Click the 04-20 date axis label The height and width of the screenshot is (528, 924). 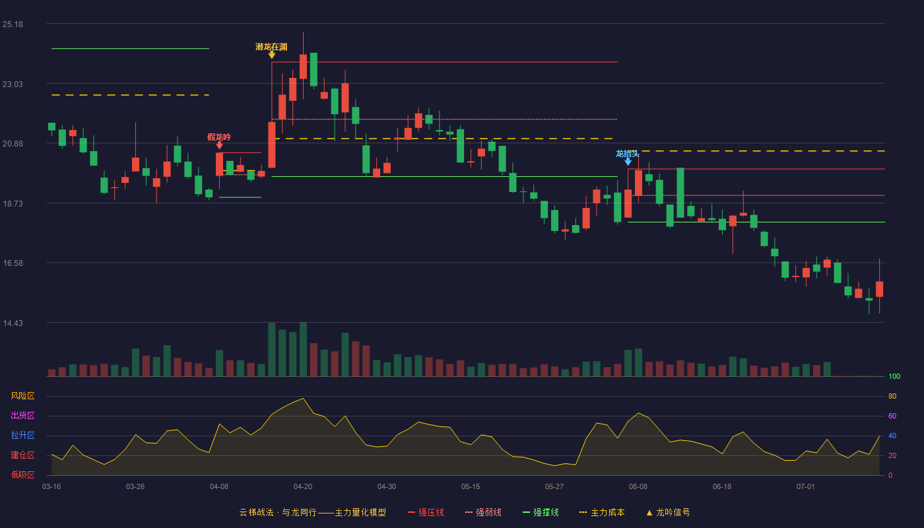coord(303,486)
